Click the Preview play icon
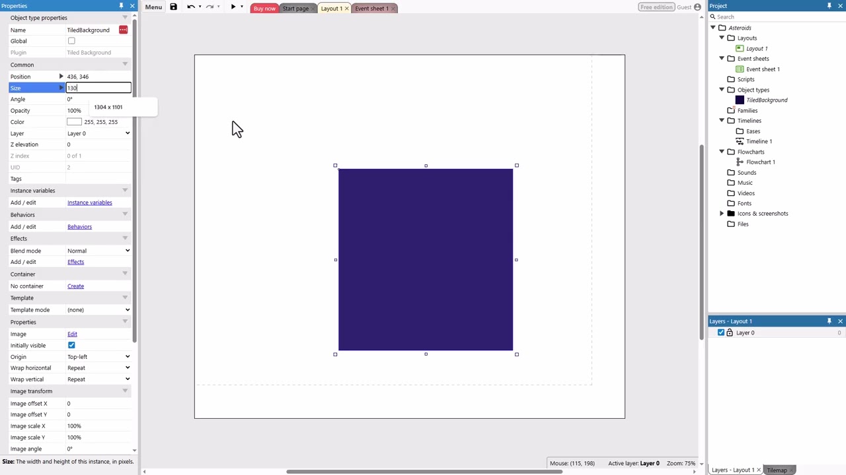 click(x=233, y=7)
